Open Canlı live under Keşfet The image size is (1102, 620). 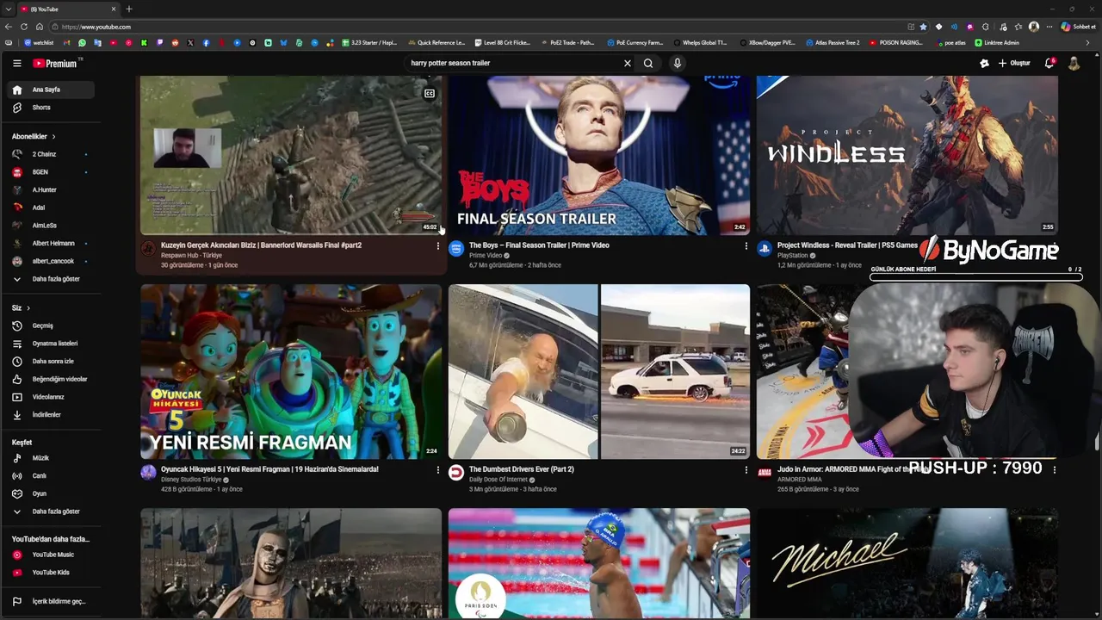[51, 476]
